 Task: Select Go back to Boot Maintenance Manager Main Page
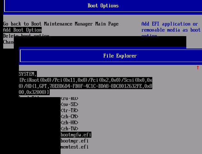(x=61, y=24)
